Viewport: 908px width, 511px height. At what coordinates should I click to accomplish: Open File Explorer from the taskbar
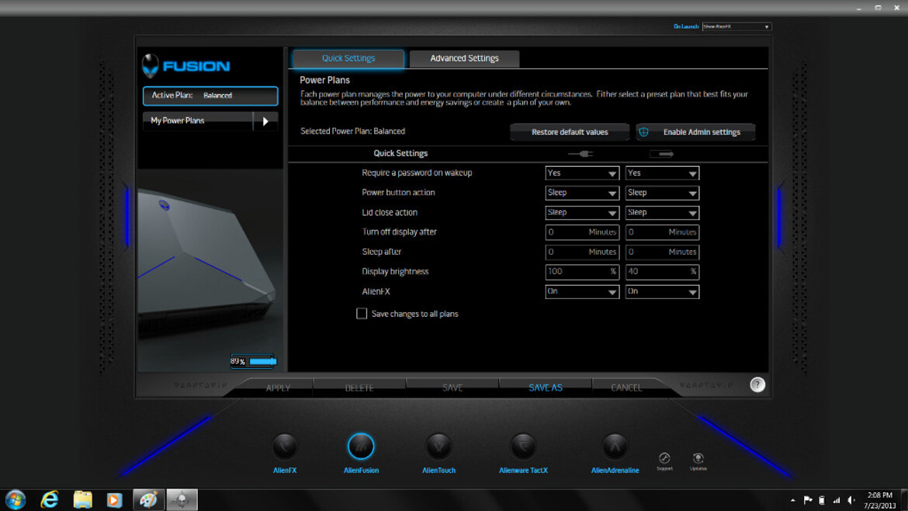(x=82, y=499)
